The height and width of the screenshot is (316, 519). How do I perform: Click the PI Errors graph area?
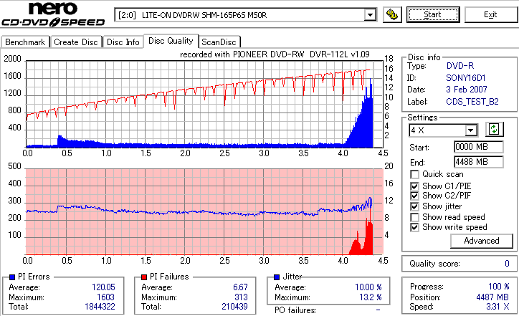pos(204,104)
